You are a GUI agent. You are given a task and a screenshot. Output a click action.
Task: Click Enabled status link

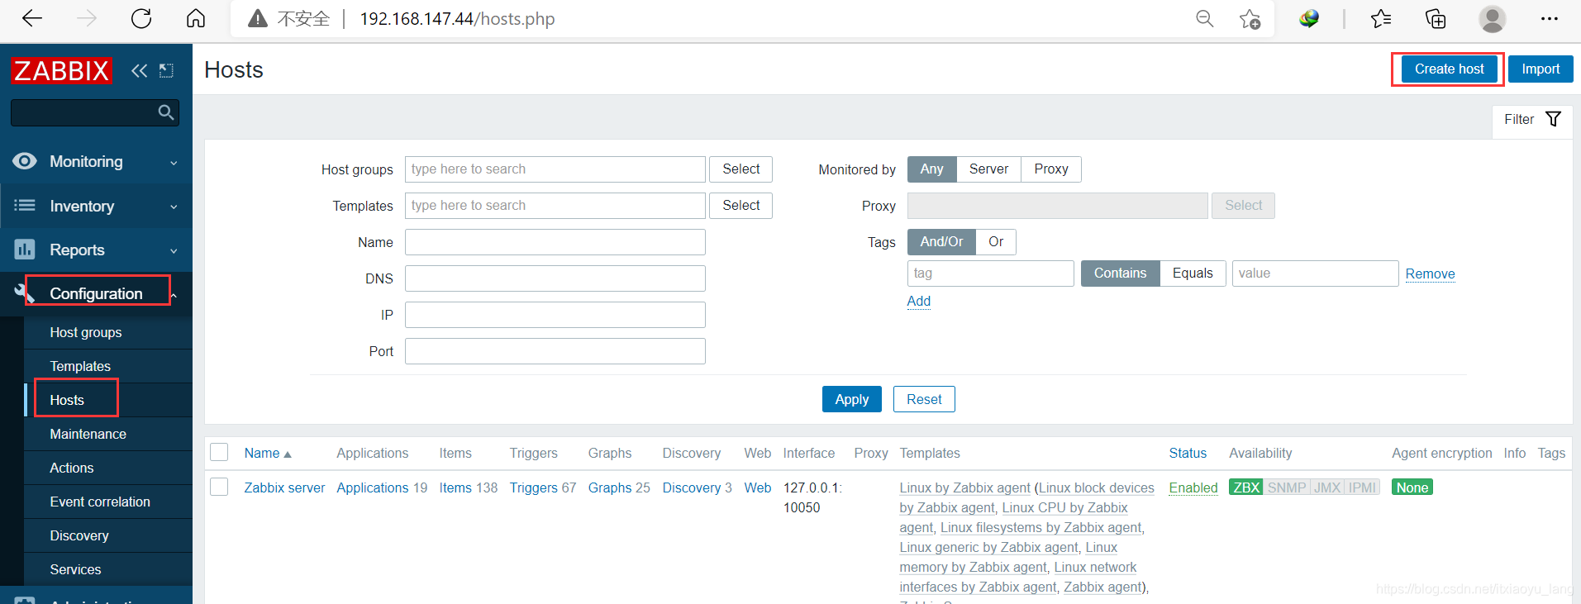pyautogui.click(x=1193, y=487)
